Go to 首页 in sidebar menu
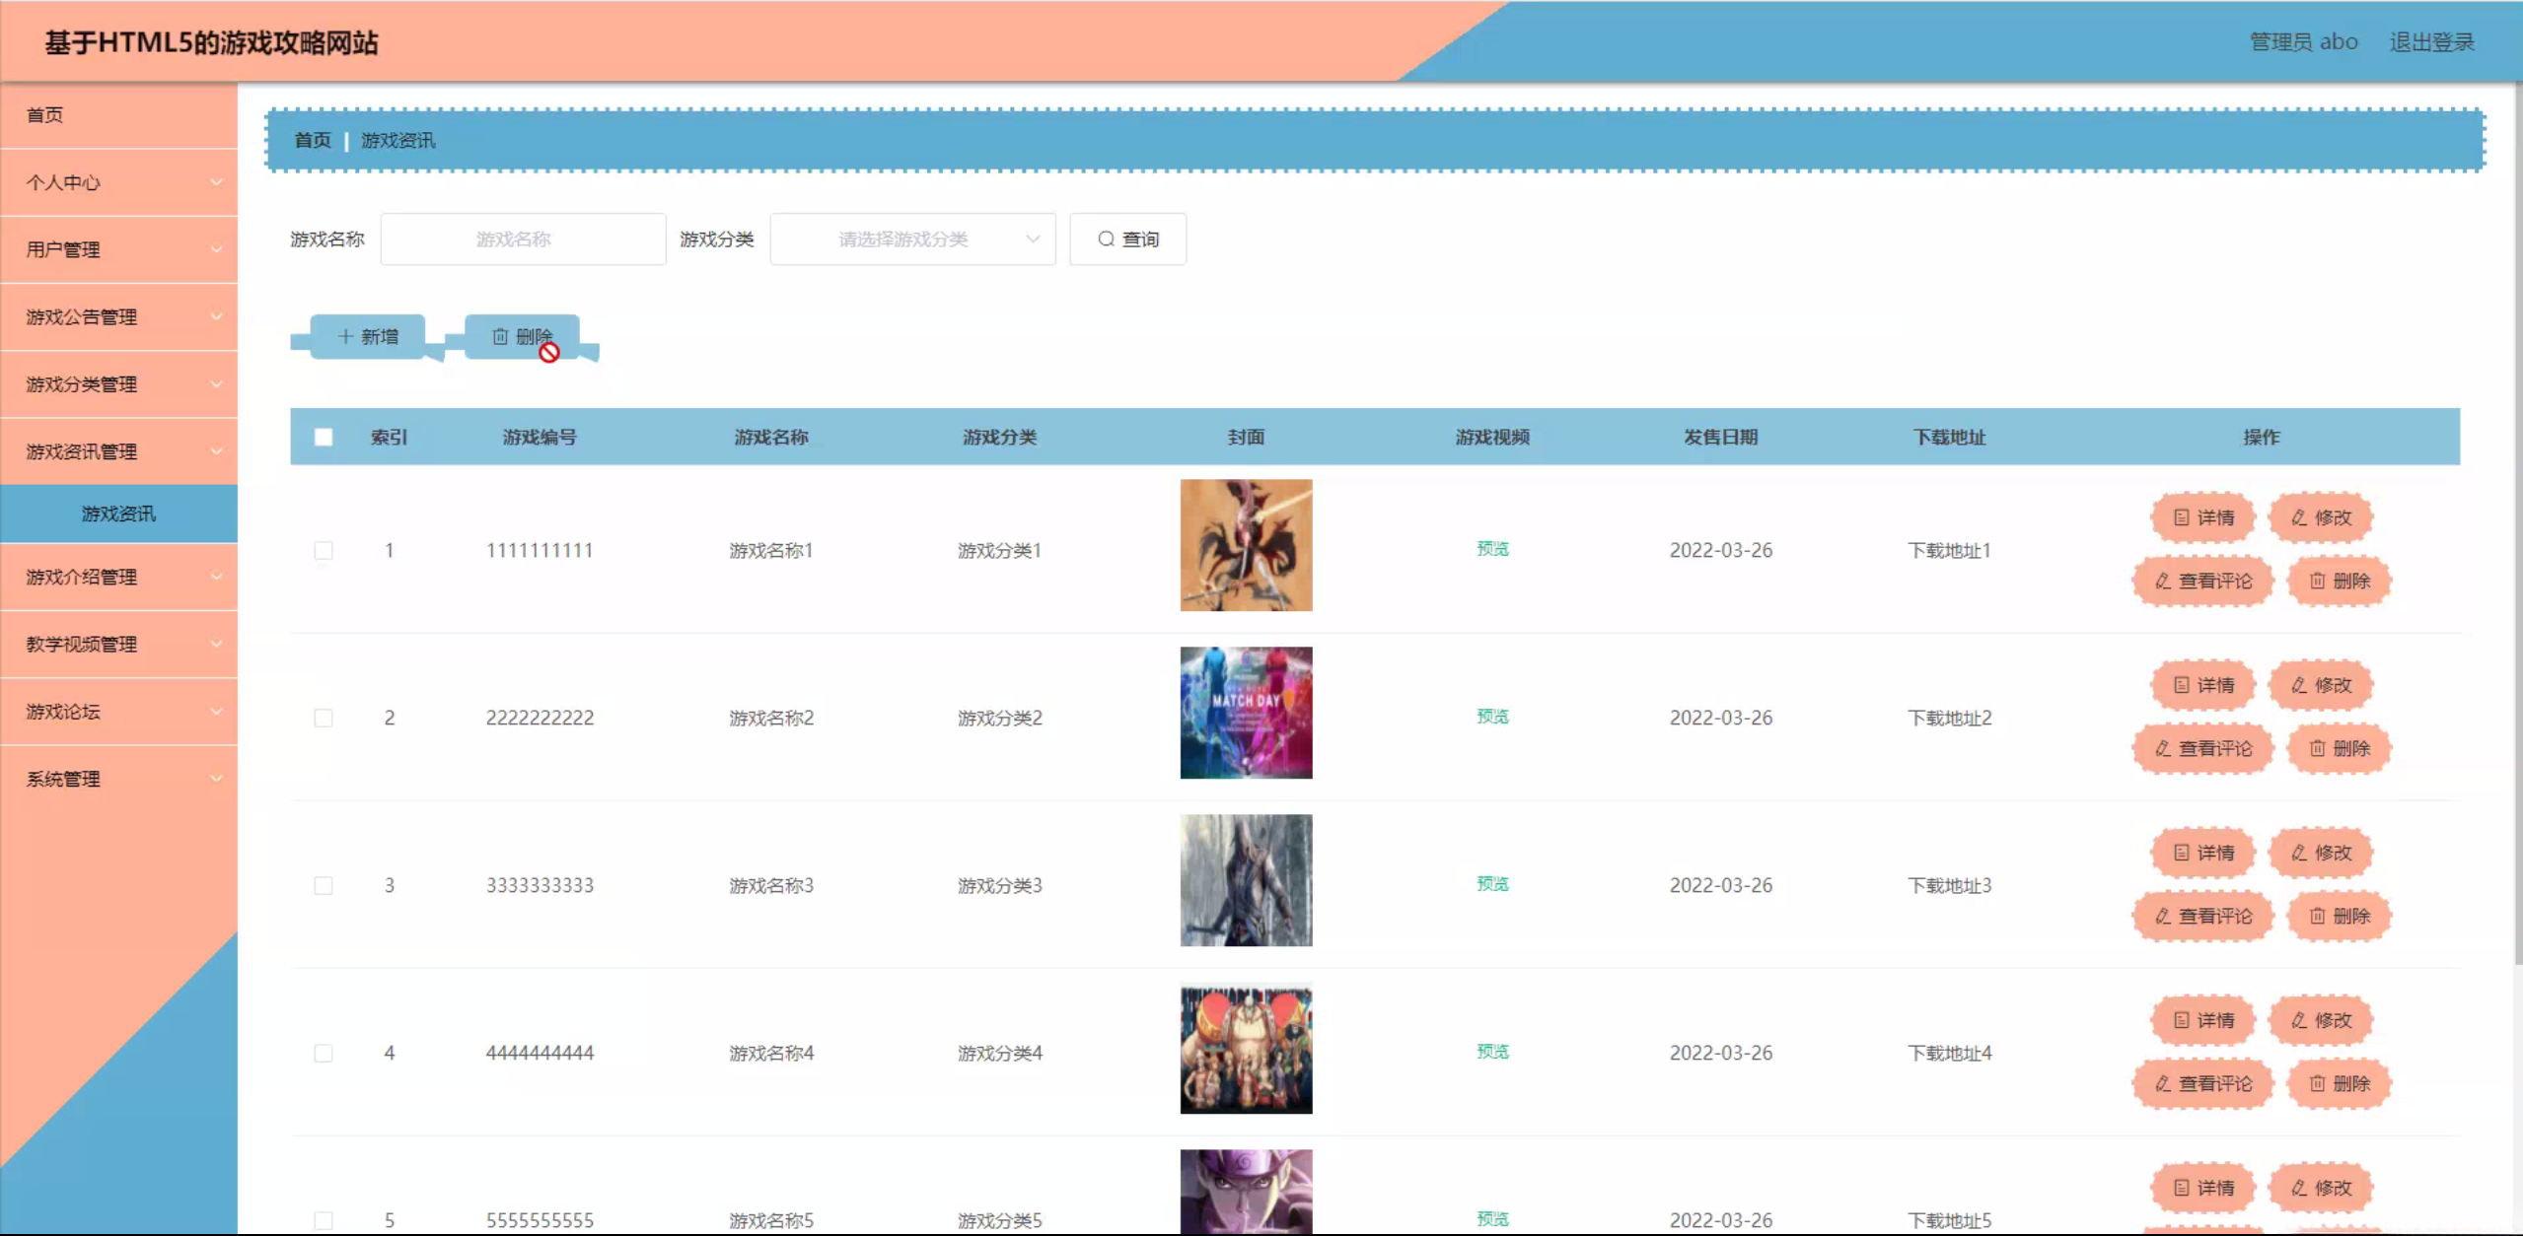 coord(45,115)
